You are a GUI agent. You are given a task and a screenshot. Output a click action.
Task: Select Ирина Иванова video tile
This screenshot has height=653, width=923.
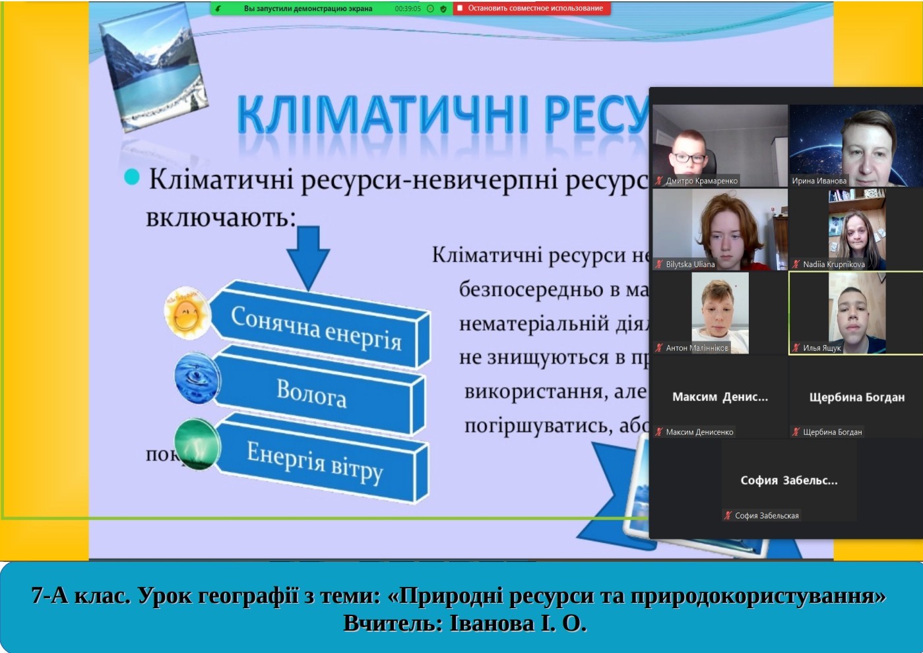856,146
